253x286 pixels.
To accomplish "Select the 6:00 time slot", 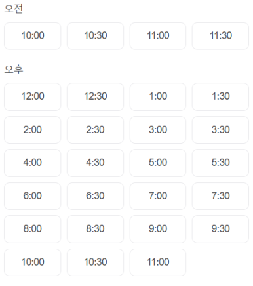I will tap(33, 196).
